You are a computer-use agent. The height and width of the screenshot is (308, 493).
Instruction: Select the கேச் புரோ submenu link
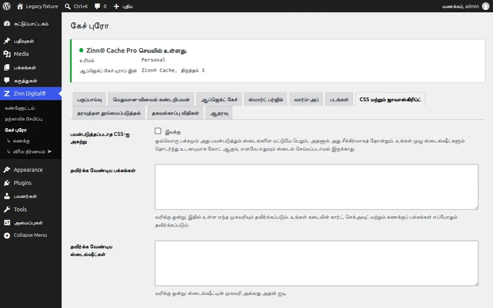pos(16,130)
